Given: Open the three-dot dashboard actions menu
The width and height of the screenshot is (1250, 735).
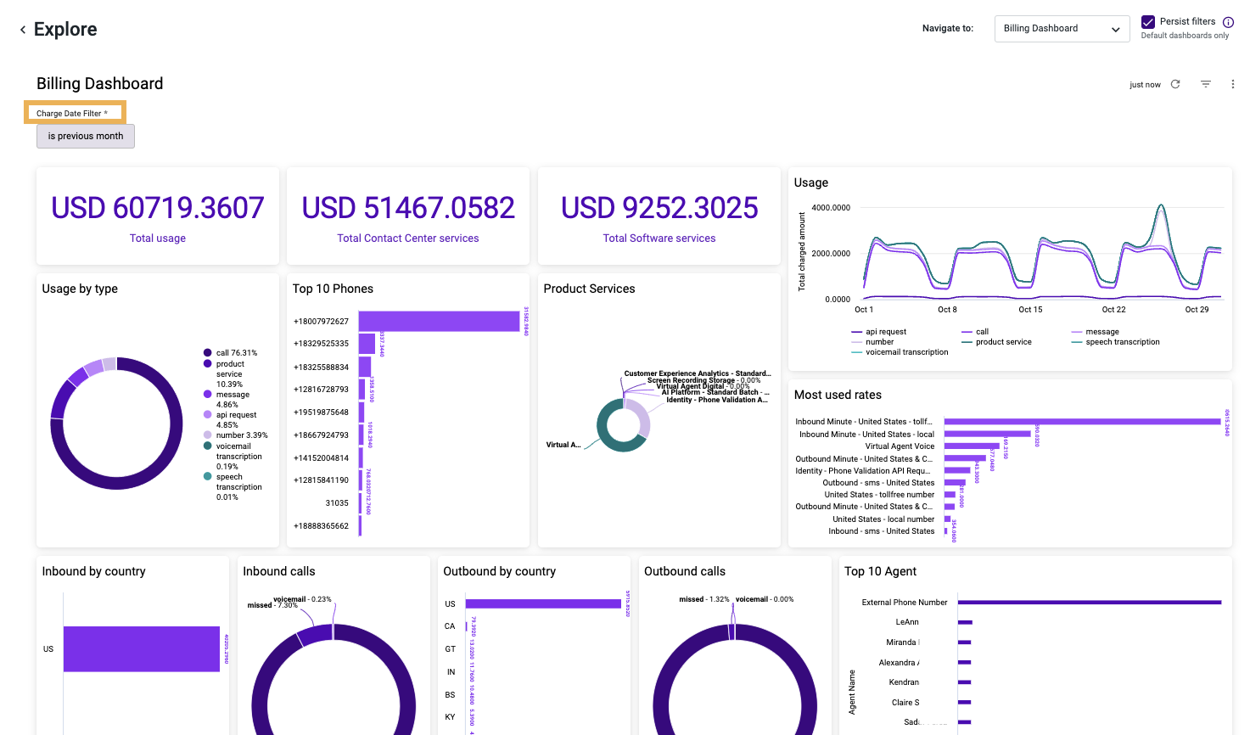Looking at the screenshot, I should [x=1233, y=84].
